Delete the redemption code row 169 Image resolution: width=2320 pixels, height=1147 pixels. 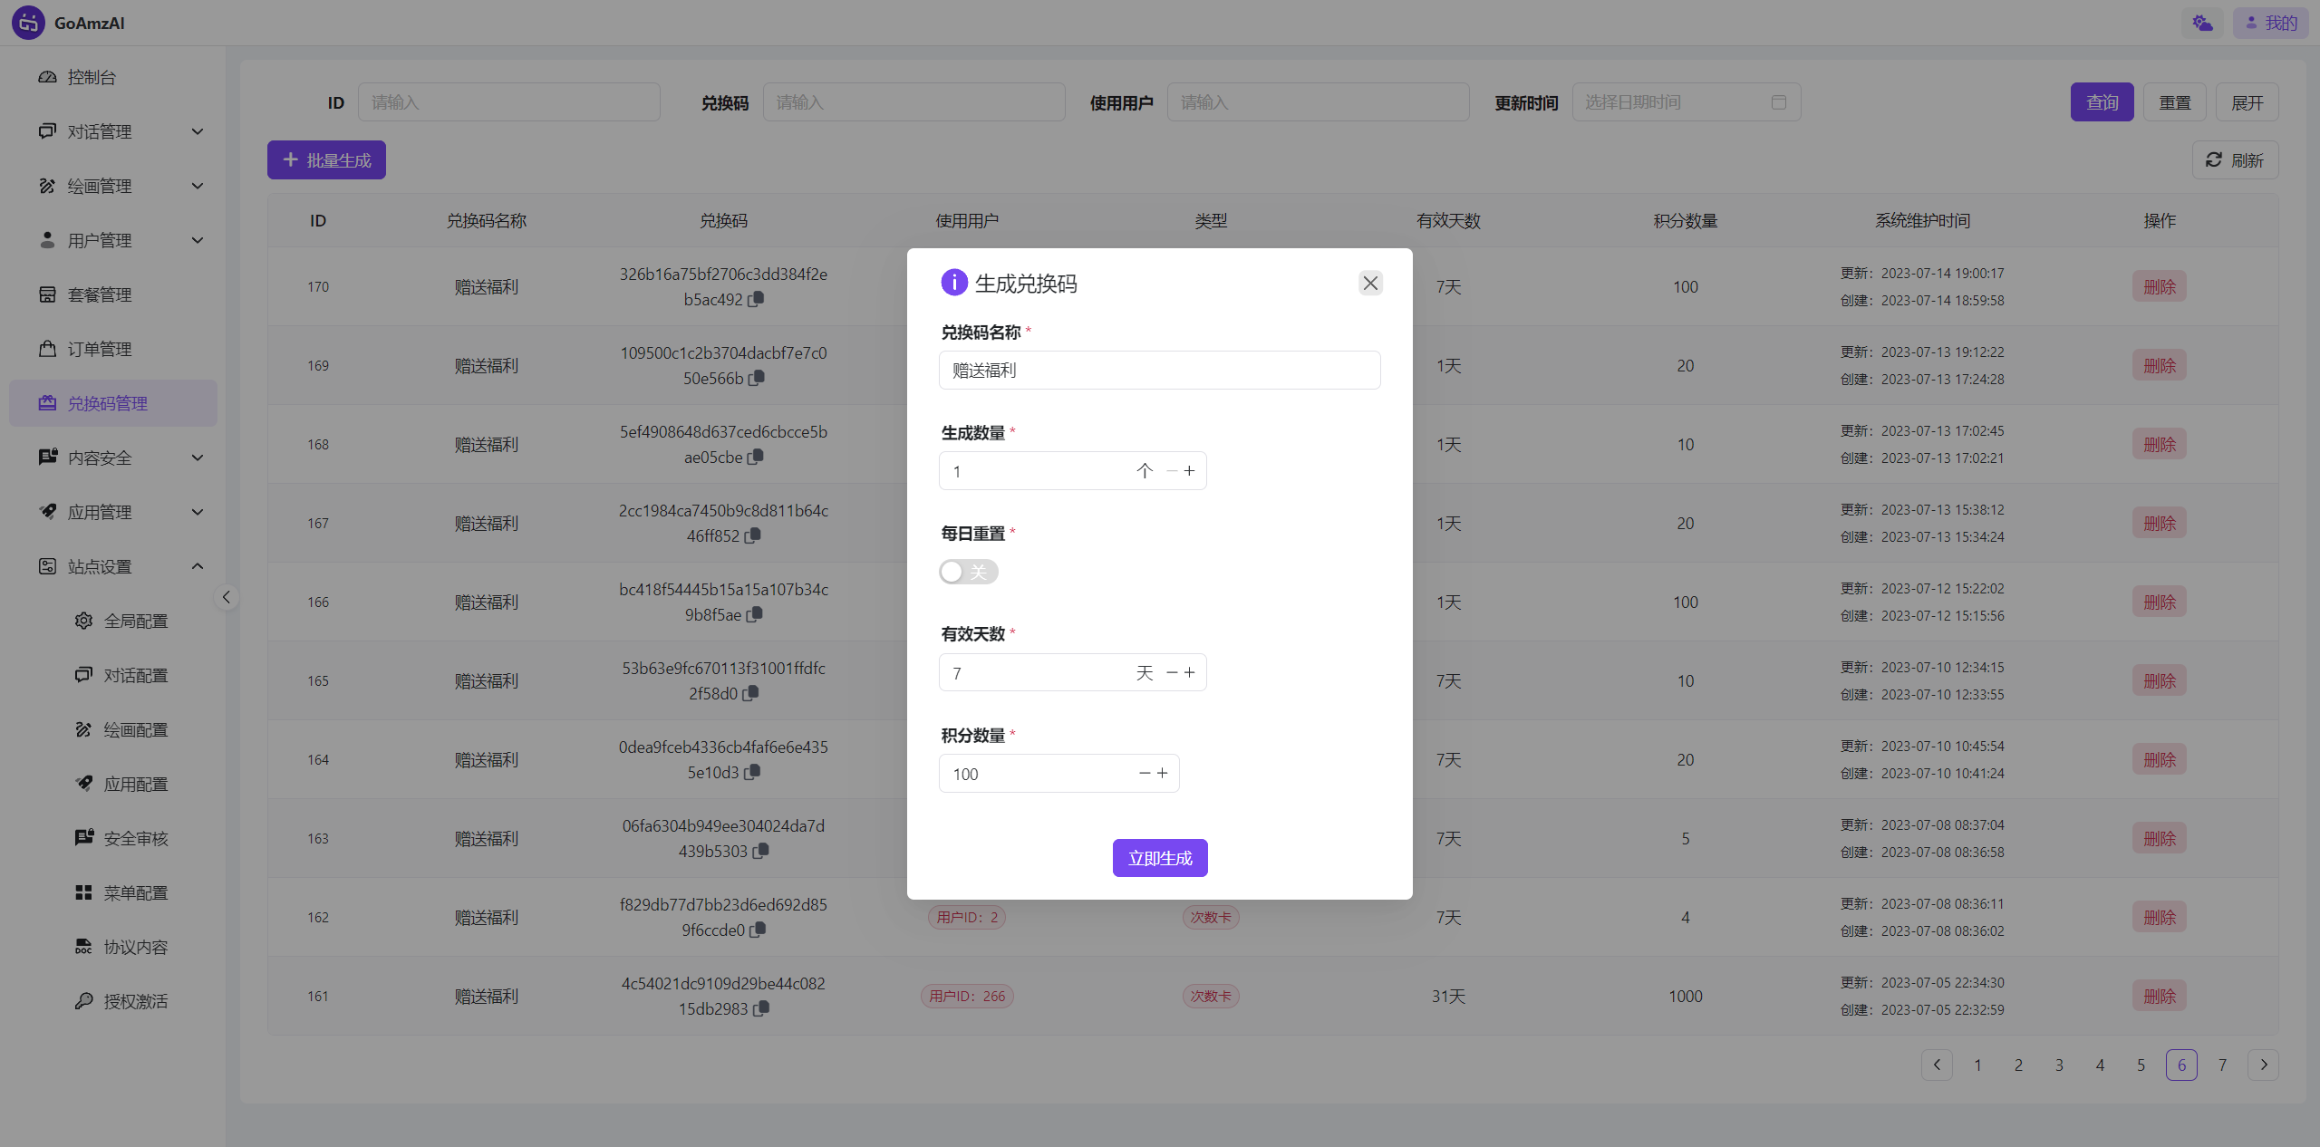pyautogui.click(x=2159, y=365)
